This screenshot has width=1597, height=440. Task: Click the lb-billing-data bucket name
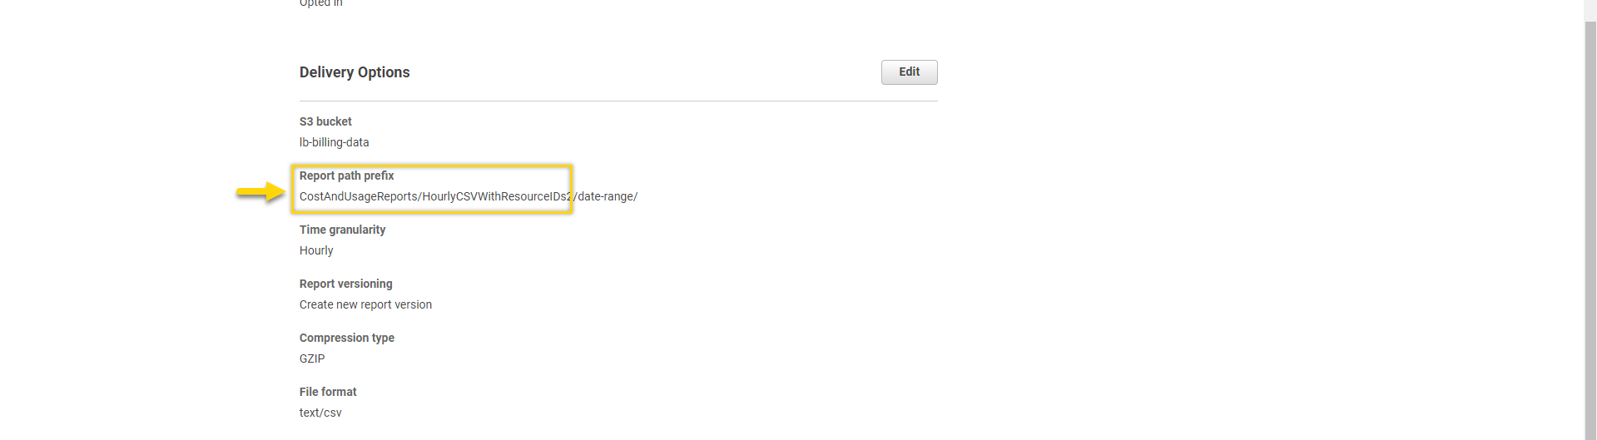point(334,142)
